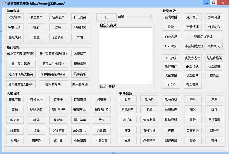Click the 添加 button under custom sounds
The width and height of the screenshot is (229, 154).
click(103, 87)
